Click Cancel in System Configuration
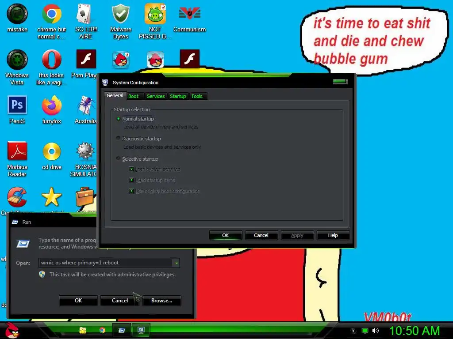 click(261, 235)
